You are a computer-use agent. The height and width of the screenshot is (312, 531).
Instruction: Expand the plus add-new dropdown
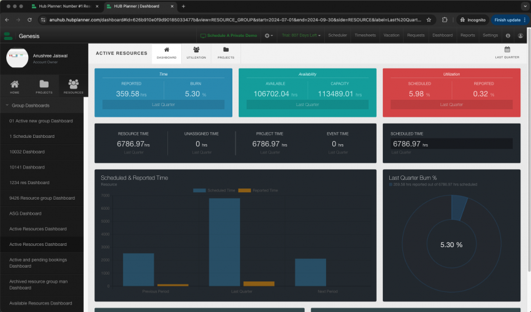(x=269, y=36)
